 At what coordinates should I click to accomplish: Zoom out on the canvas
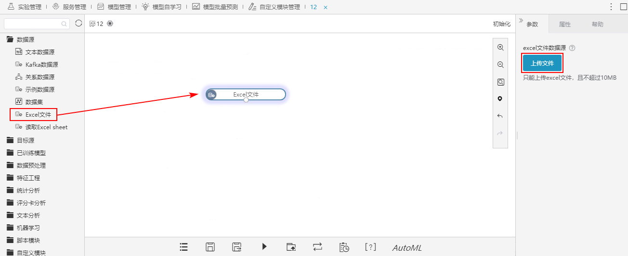[500, 65]
